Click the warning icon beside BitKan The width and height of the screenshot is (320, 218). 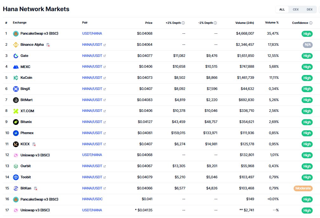(x=36, y=188)
